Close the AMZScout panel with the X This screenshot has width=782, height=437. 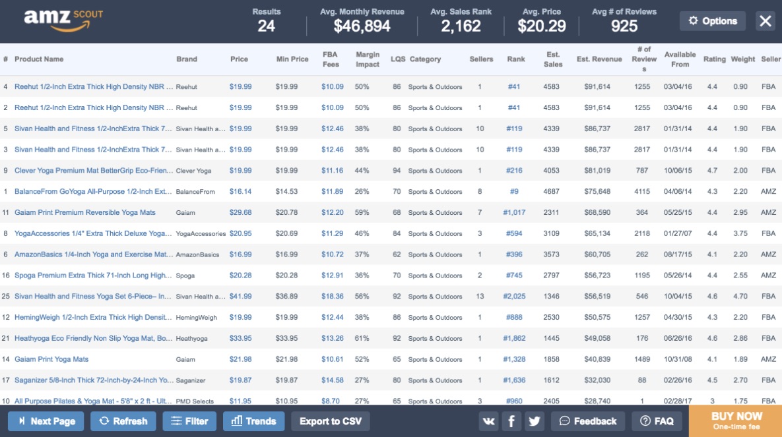[x=765, y=21]
